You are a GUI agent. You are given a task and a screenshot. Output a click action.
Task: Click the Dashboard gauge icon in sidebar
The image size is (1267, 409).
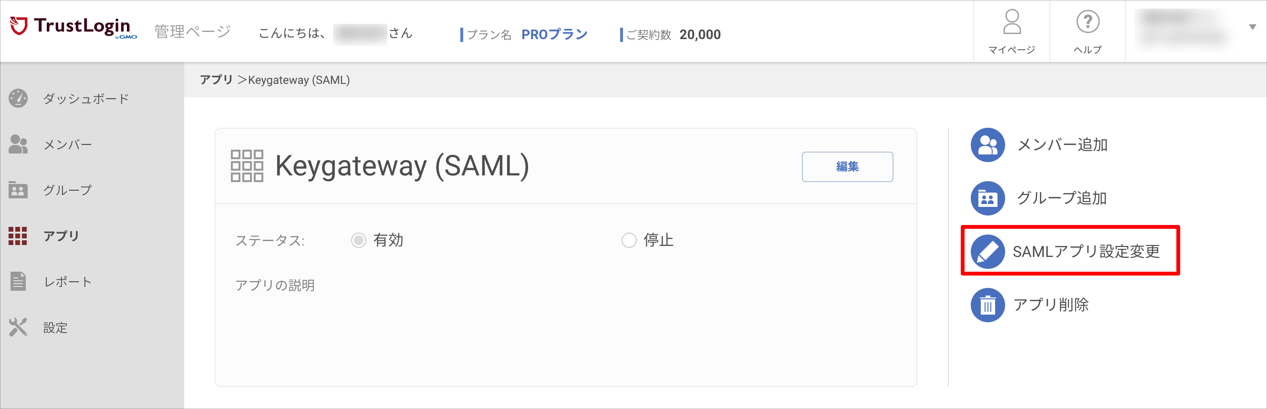[x=18, y=98]
